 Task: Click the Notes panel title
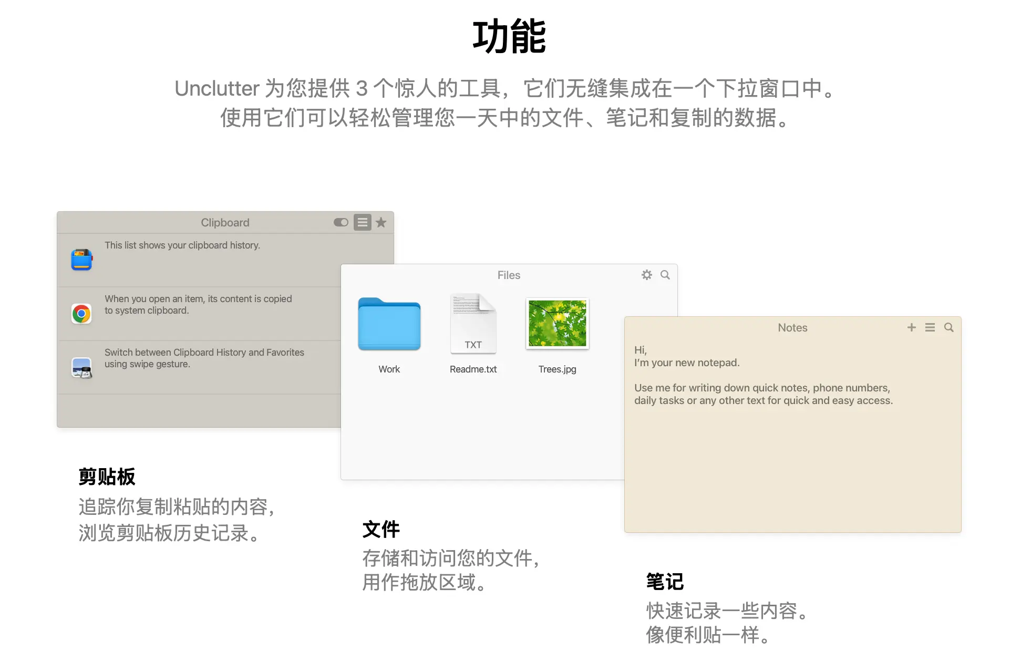tap(792, 327)
